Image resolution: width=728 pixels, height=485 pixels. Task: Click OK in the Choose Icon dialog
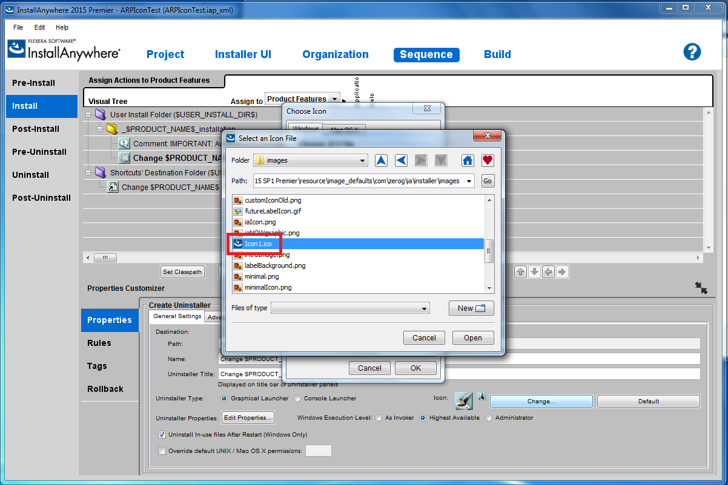(x=415, y=368)
